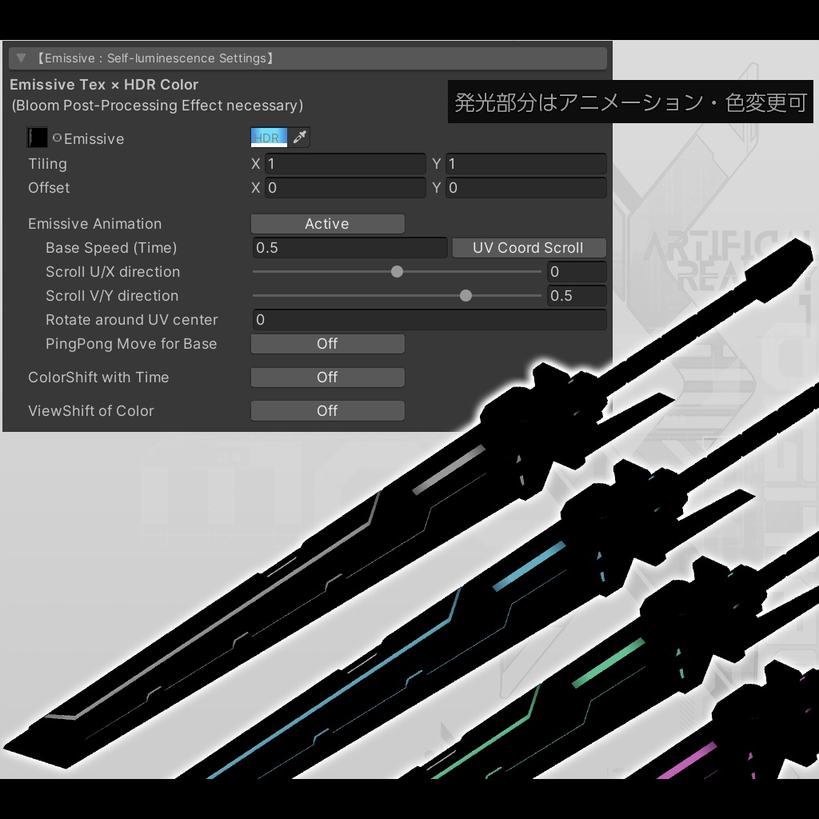Click the Bloom Post-Processing Effect necessary note
The width and height of the screenshot is (819, 819).
pyautogui.click(x=158, y=106)
